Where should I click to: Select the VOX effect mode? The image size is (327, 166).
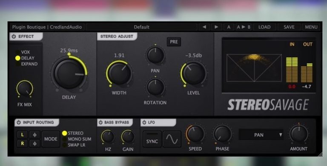point(23,52)
